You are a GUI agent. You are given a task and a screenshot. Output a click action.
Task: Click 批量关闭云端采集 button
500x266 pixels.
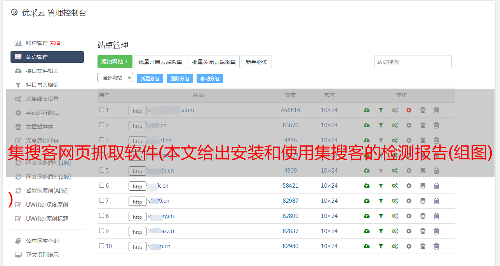point(214,62)
